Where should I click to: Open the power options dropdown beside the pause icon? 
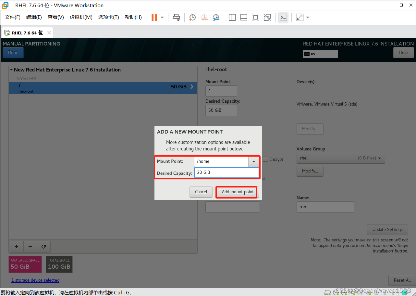pyautogui.click(x=162, y=17)
